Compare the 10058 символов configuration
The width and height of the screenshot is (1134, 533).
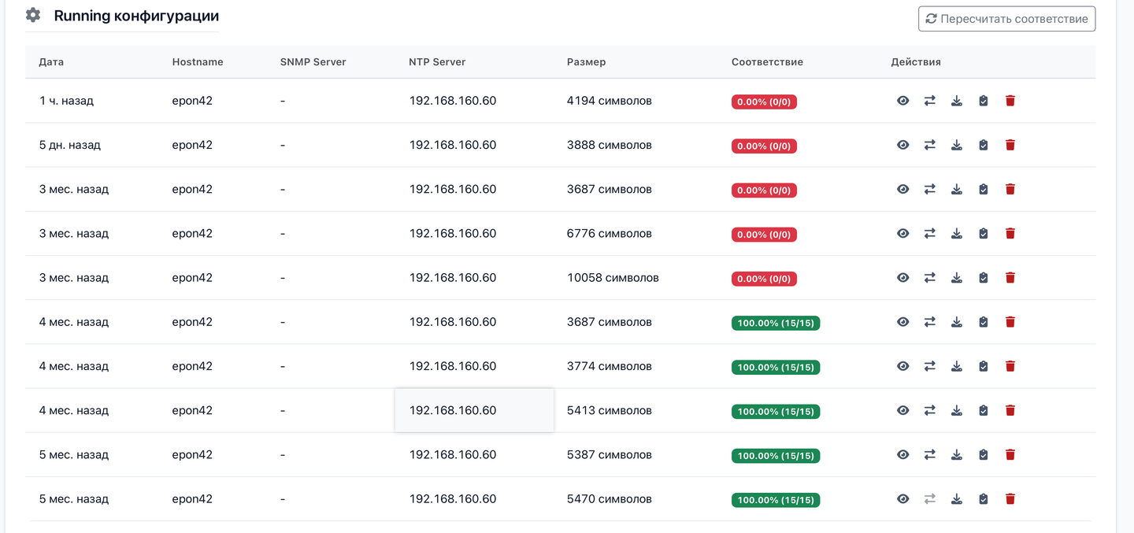tap(930, 277)
